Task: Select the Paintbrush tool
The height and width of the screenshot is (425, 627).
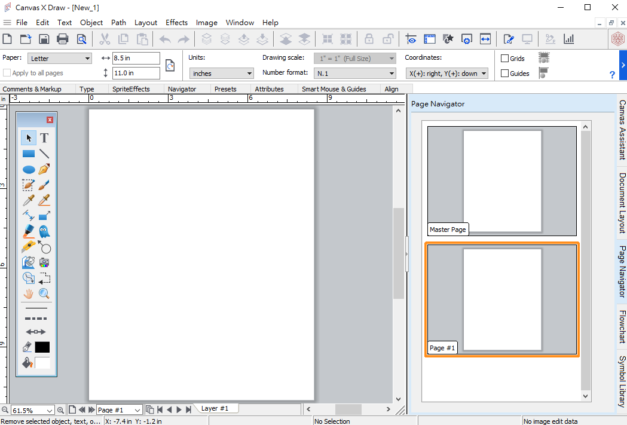Action: [x=44, y=185]
